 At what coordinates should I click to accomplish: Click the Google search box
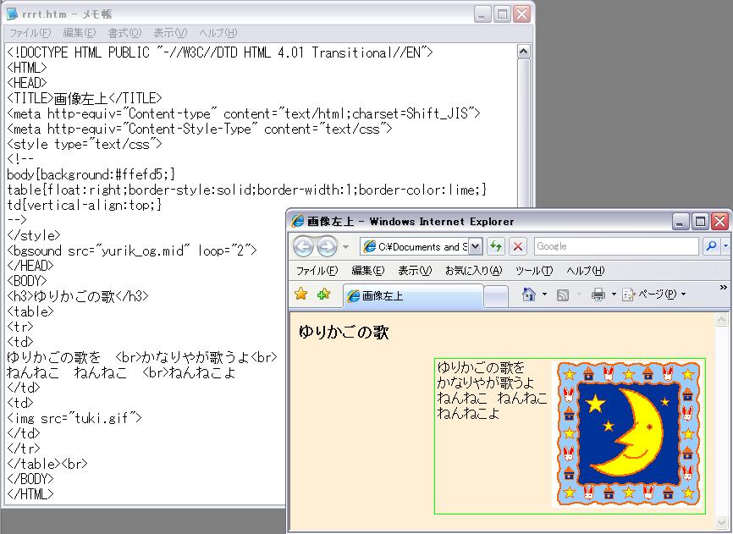tap(616, 246)
